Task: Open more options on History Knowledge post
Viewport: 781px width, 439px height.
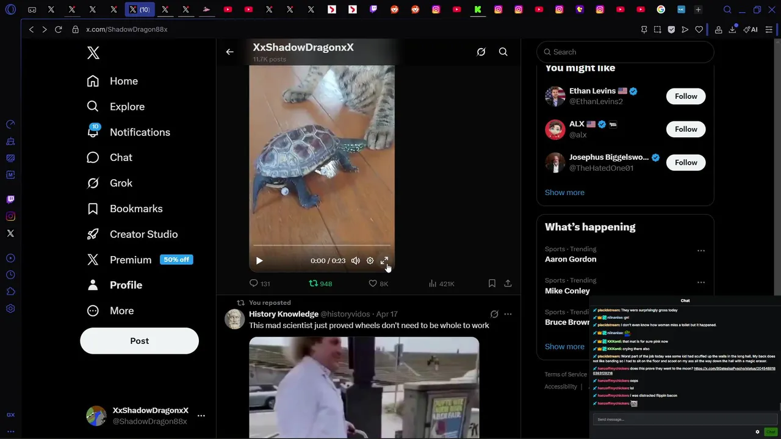Action: click(508, 314)
